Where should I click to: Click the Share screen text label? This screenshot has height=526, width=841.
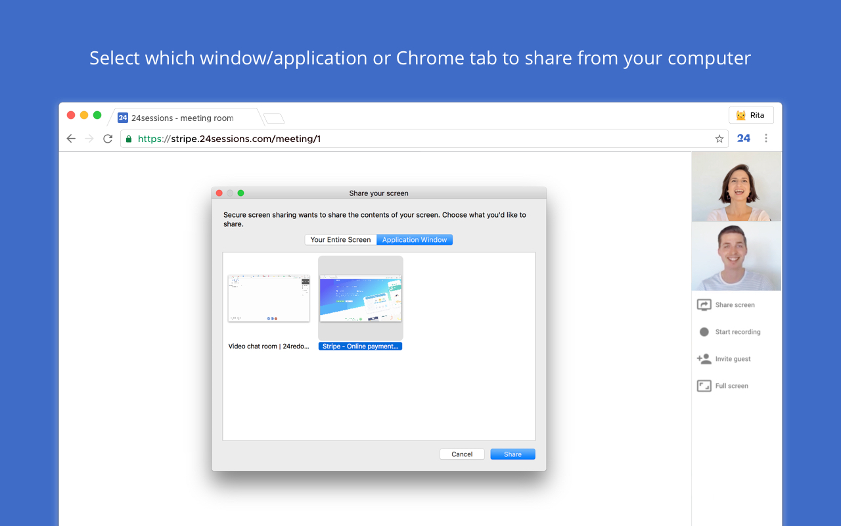click(735, 305)
